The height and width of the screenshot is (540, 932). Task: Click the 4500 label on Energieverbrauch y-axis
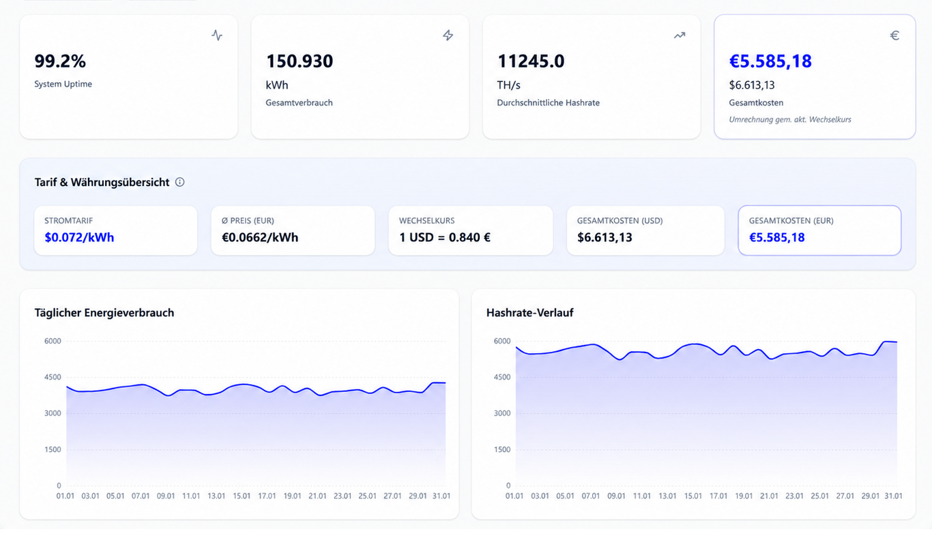pos(53,377)
